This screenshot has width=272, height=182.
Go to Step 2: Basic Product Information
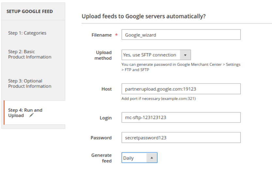click(x=30, y=54)
